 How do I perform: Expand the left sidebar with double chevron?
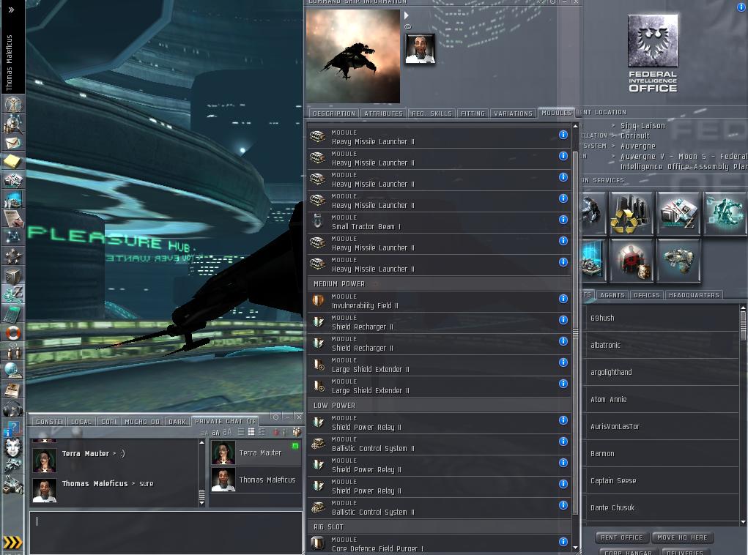(x=12, y=10)
